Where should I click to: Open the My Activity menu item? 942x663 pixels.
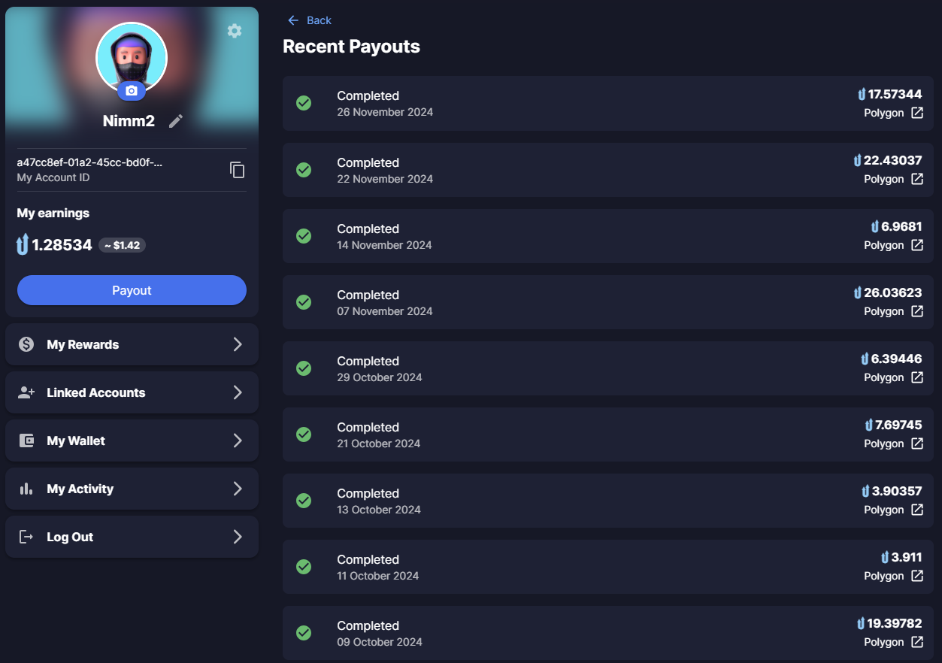click(132, 489)
